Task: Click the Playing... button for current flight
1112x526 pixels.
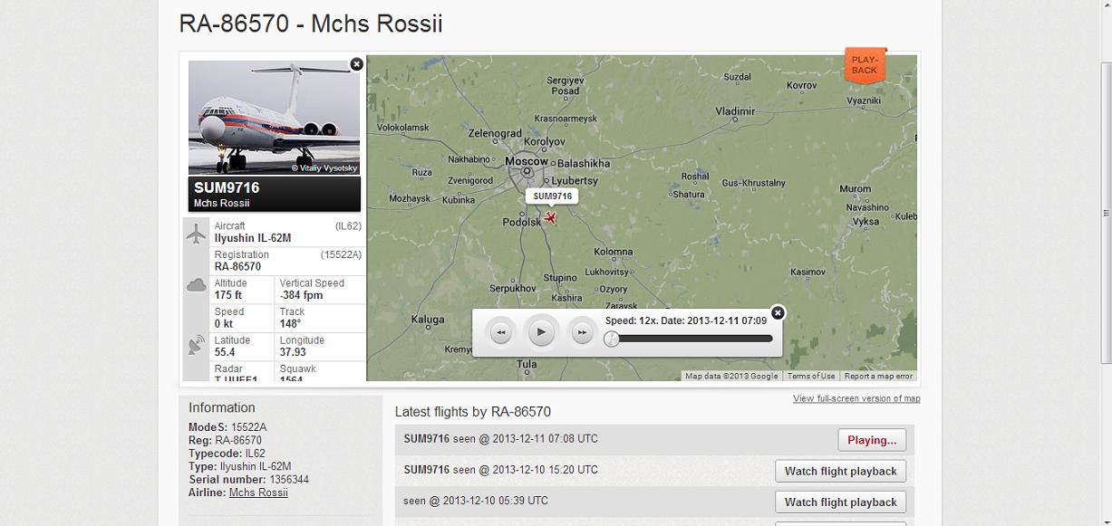Action: tap(871, 440)
